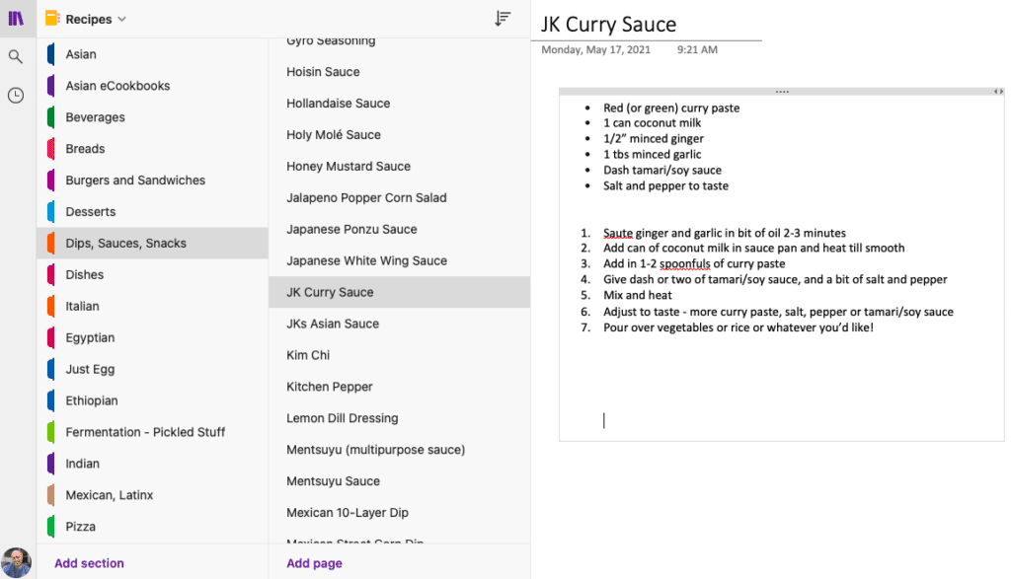Click the note container resize arrows

pyautogui.click(x=998, y=92)
